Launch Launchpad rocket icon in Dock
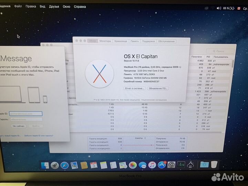This screenshot has height=186, width=248. pyautogui.click(x=55, y=165)
